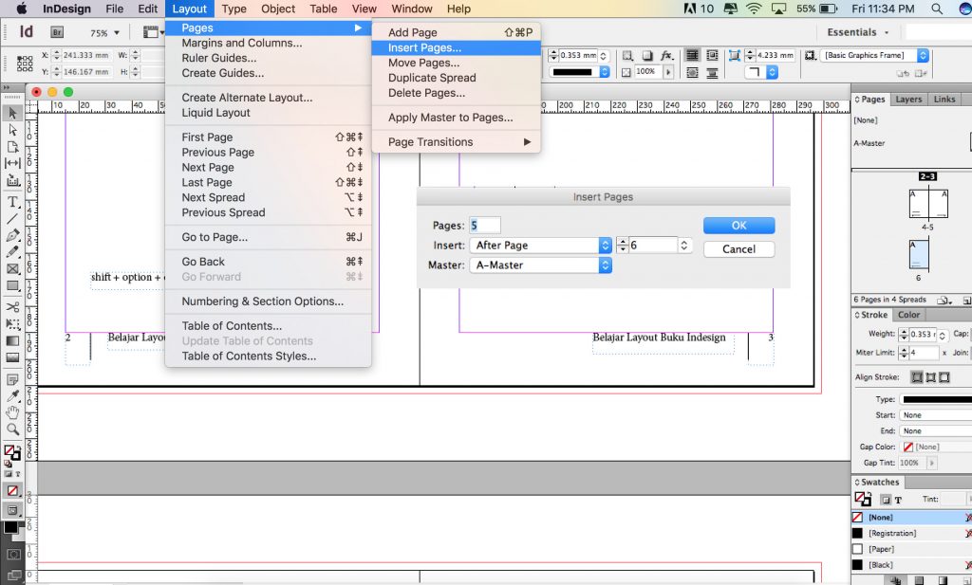The image size is (972, 585).
Task: Open the stroke type dropdown in control bar
Action: tap(579, 72)
